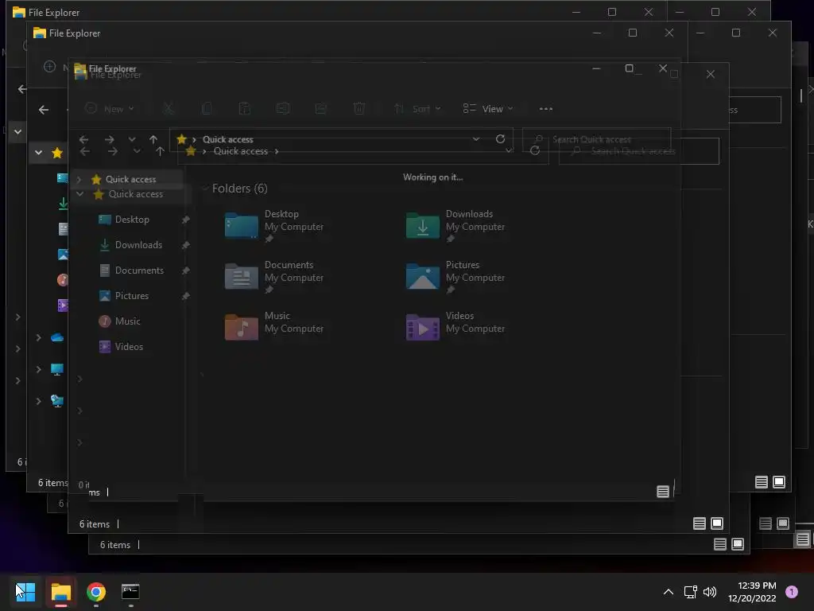814x611 pixels.
Task: Click the Delete trash can icon
Action: pyautogui.click(x=359, y=108)
